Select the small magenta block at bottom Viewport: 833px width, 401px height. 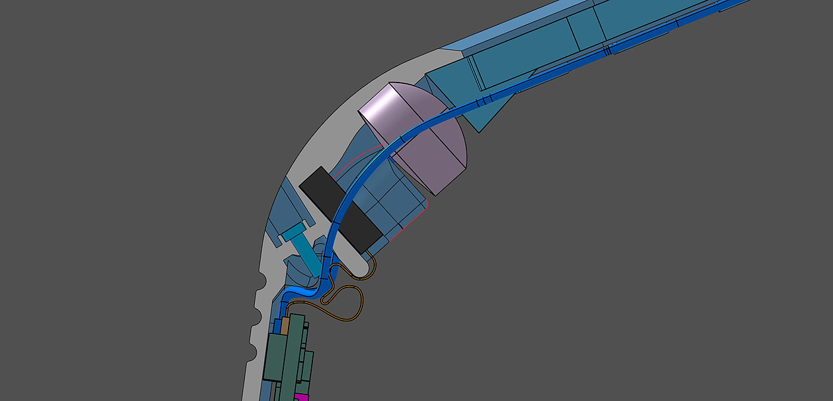[x=302, y=397]
